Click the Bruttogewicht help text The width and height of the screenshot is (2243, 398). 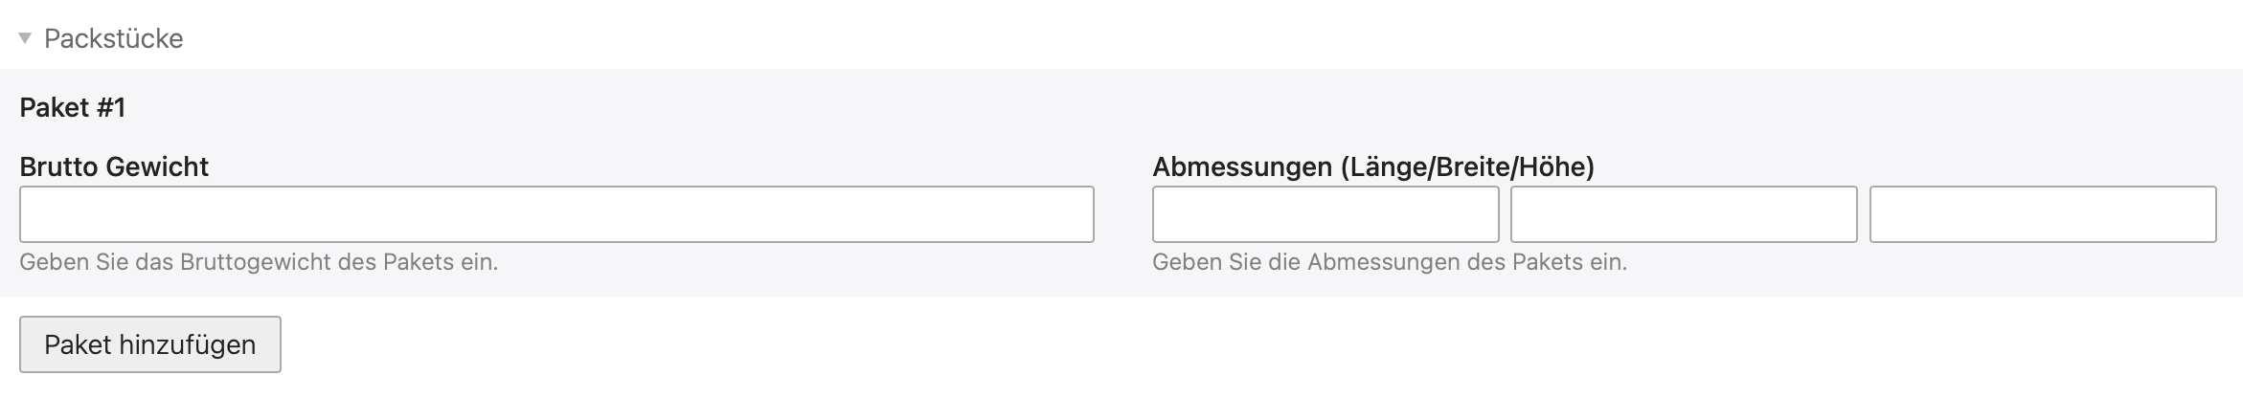(259, 262)
